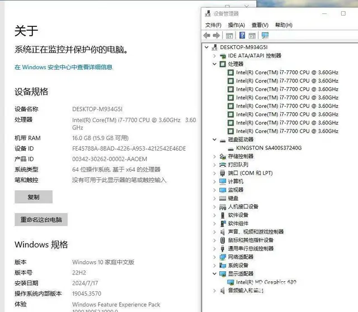Collapse the 磁盘驱动器 branch
The image size is (358, 312).
tap(214, 140)
